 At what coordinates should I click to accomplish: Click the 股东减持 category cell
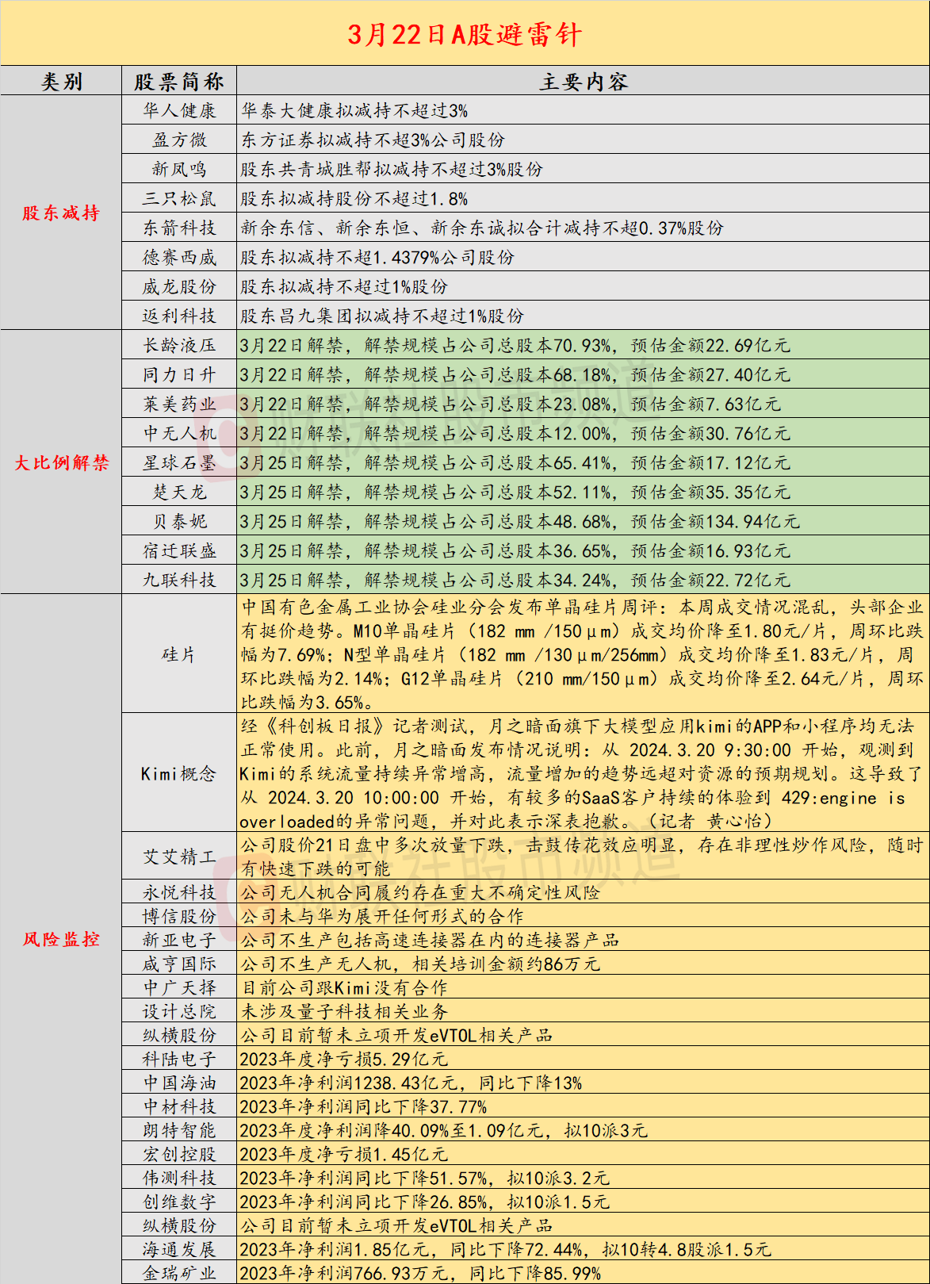(x=61, y=213)
